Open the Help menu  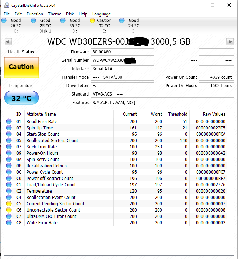[83, 14]
